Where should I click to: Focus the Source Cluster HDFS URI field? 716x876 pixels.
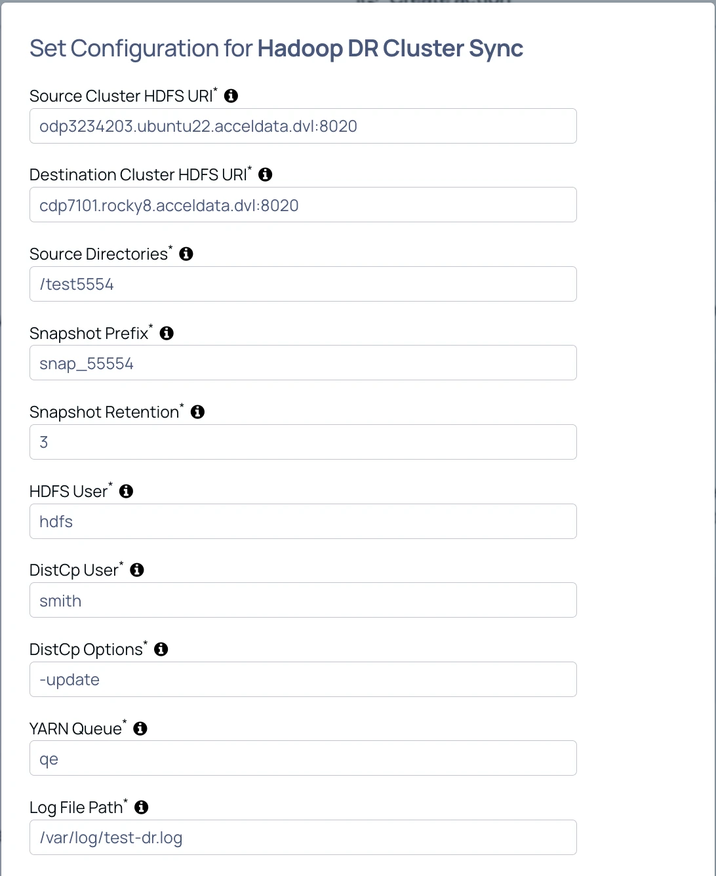tap(303, 126)
